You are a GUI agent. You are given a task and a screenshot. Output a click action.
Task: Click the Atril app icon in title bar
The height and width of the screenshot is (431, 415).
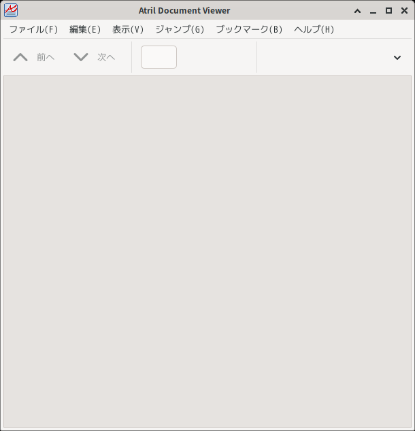[x=11, y=10]
